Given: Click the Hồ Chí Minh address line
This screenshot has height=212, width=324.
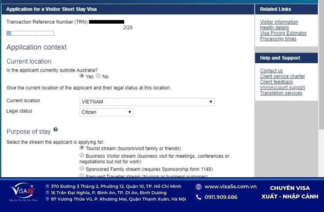Looking at the screenshot, I should click(x=116, y=187).
